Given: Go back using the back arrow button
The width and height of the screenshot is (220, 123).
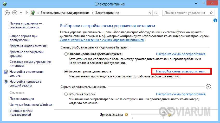Looking at the screenshot, I should tap(7, 13).
